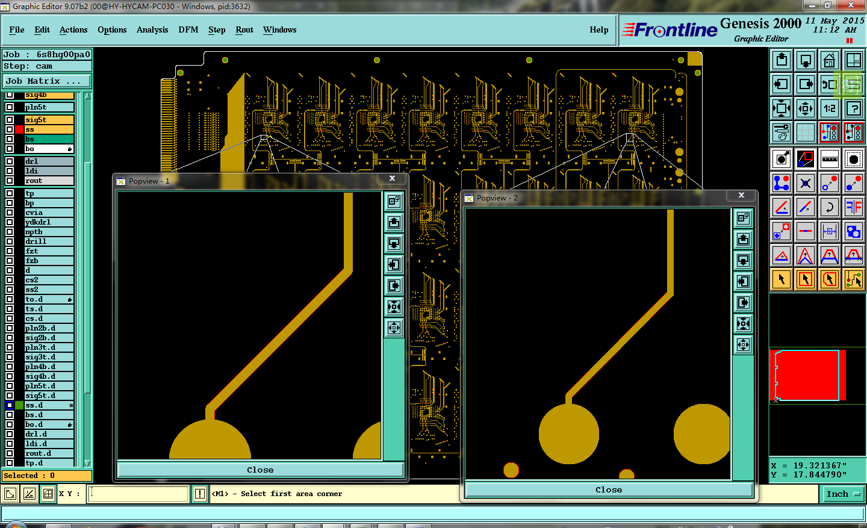Click the question mark help icon

[x=854, y=108]
